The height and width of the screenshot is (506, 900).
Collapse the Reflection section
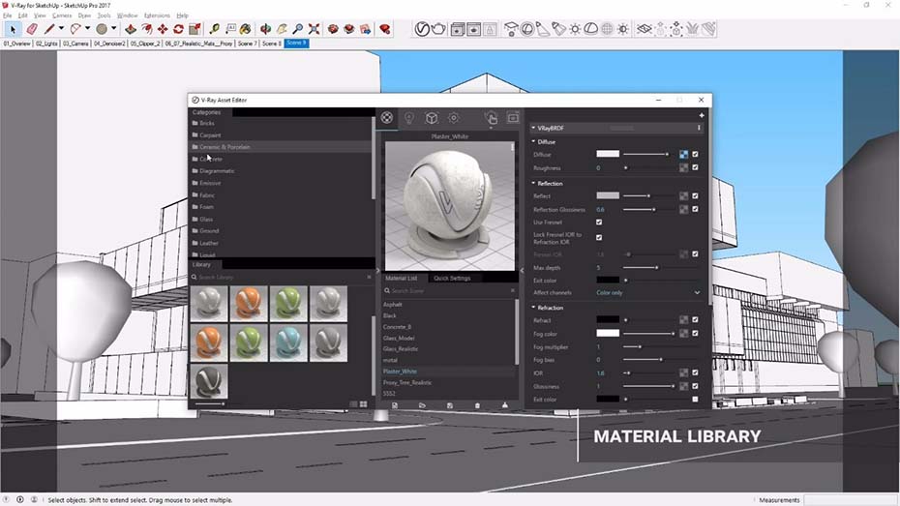tap(533, 183)
